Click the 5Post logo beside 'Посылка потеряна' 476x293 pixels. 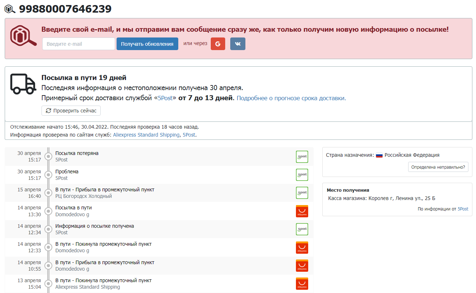[302, 157]
